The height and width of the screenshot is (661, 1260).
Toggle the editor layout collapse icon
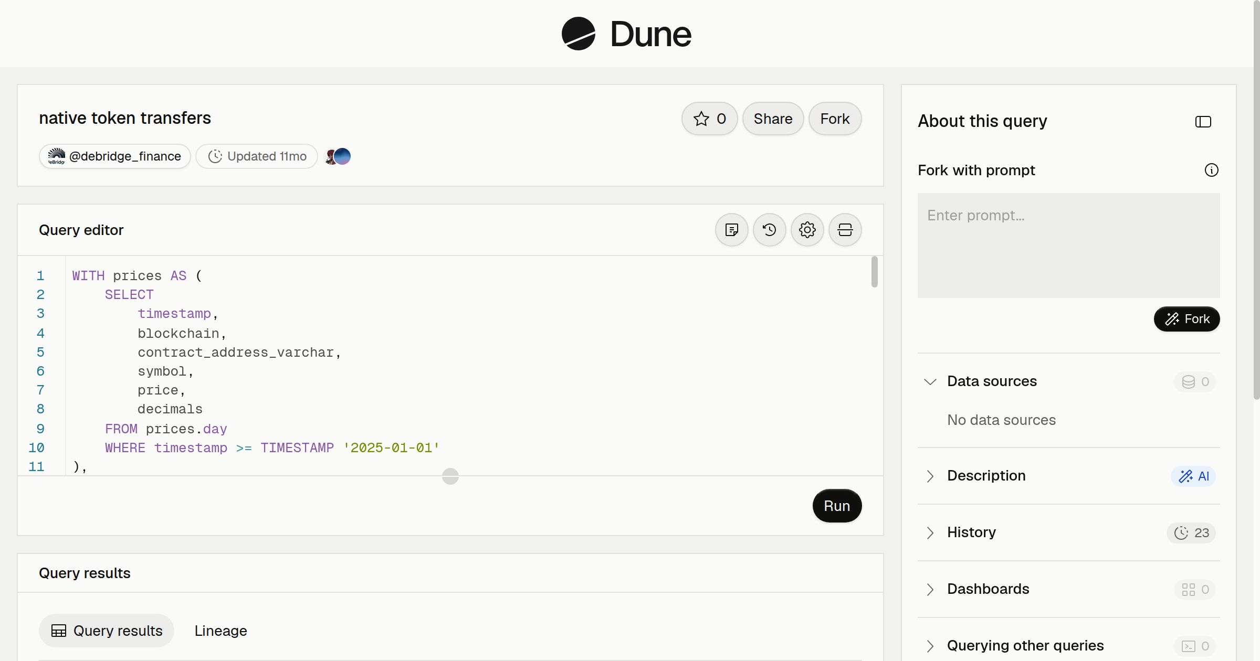[x=845, y=230]
